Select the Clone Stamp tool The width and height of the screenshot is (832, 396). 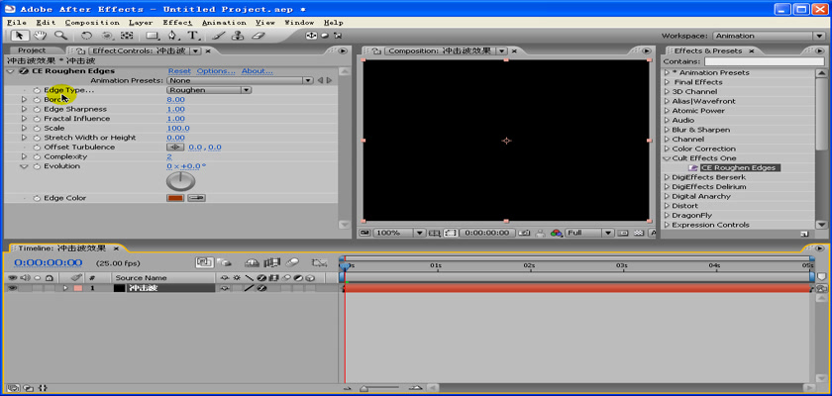pos(239,36)
